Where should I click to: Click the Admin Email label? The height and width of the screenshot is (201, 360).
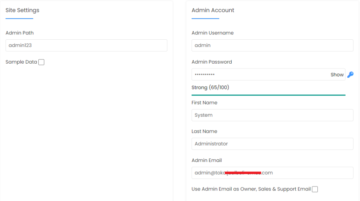point(207,160)
